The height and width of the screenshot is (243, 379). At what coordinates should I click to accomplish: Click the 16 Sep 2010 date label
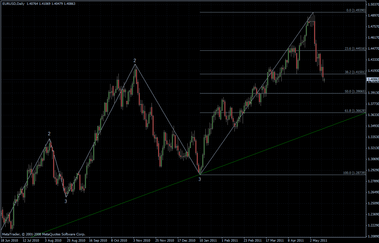point(98,240)
